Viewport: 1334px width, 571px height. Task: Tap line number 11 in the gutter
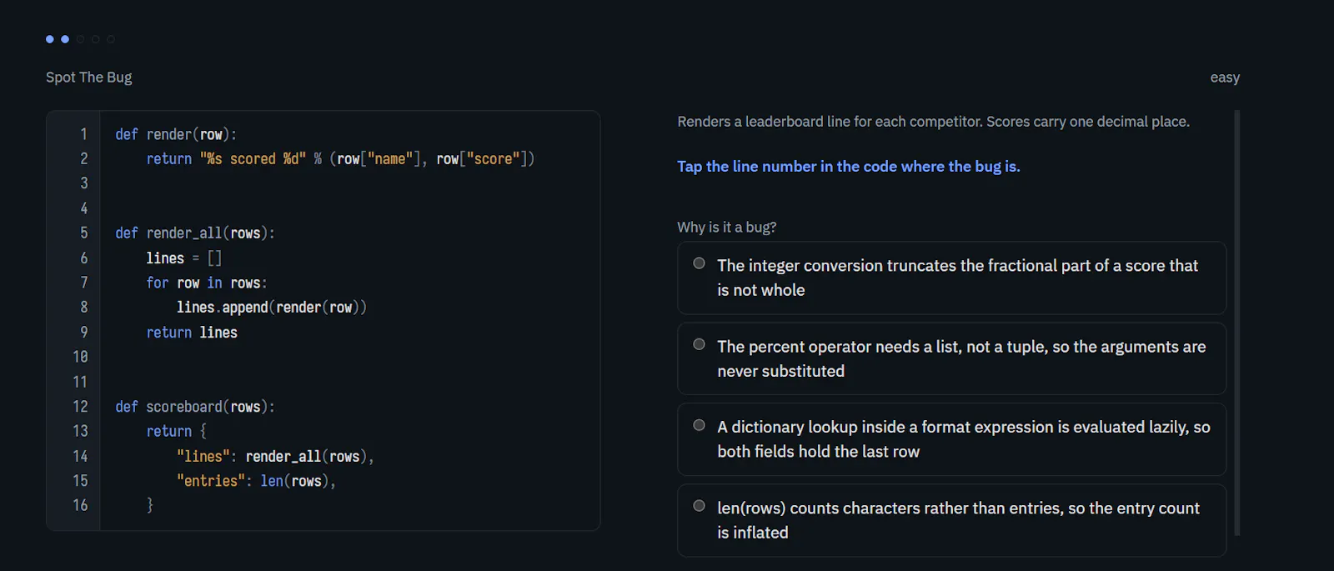click(x=80, y=382)
